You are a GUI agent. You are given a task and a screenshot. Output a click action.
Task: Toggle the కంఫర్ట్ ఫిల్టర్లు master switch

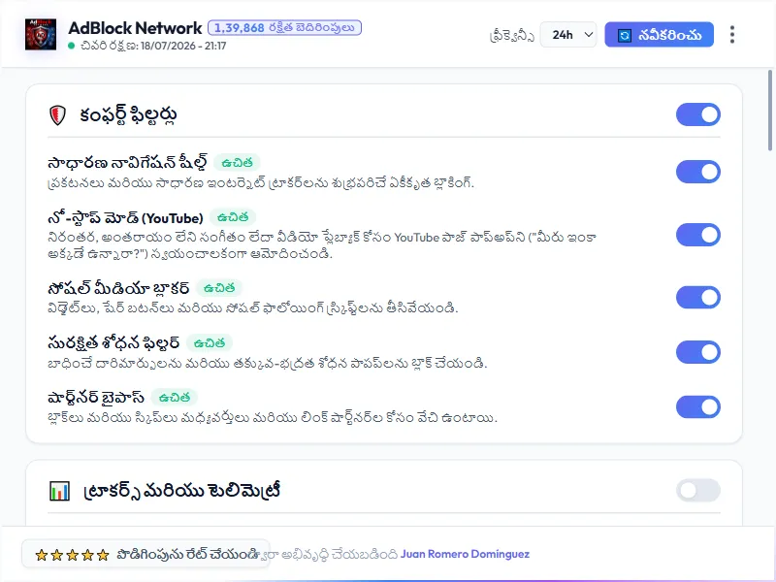tap(697, 114)
